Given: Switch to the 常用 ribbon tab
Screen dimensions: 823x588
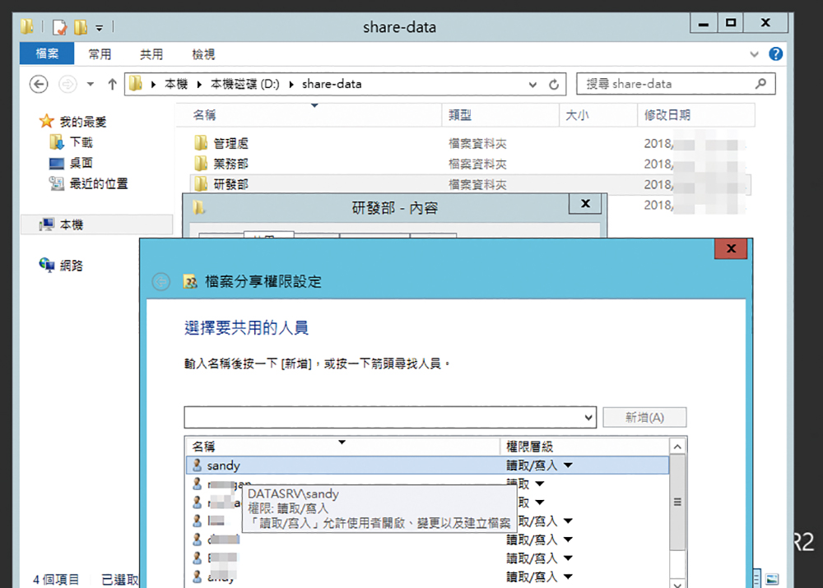Looking at the screenshot, I should [100, 54].
